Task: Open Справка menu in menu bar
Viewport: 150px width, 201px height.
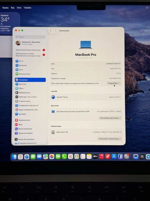Action: click(x=27, y=8)
